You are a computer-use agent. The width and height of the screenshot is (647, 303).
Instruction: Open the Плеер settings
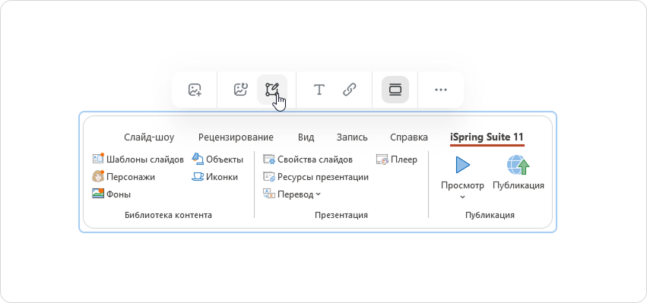(397, 159)
